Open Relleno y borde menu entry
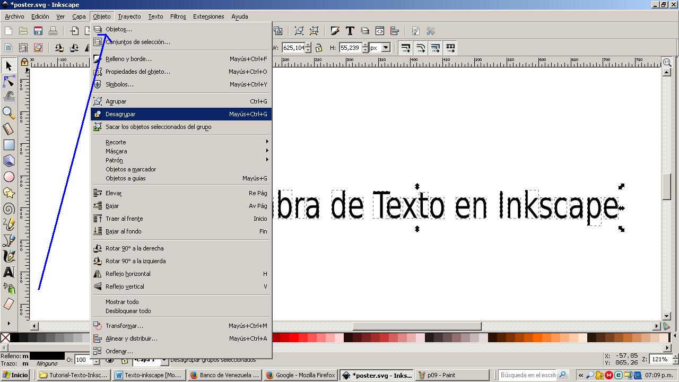The height and width of the screenshot is (382, 679). coord(181,59)
